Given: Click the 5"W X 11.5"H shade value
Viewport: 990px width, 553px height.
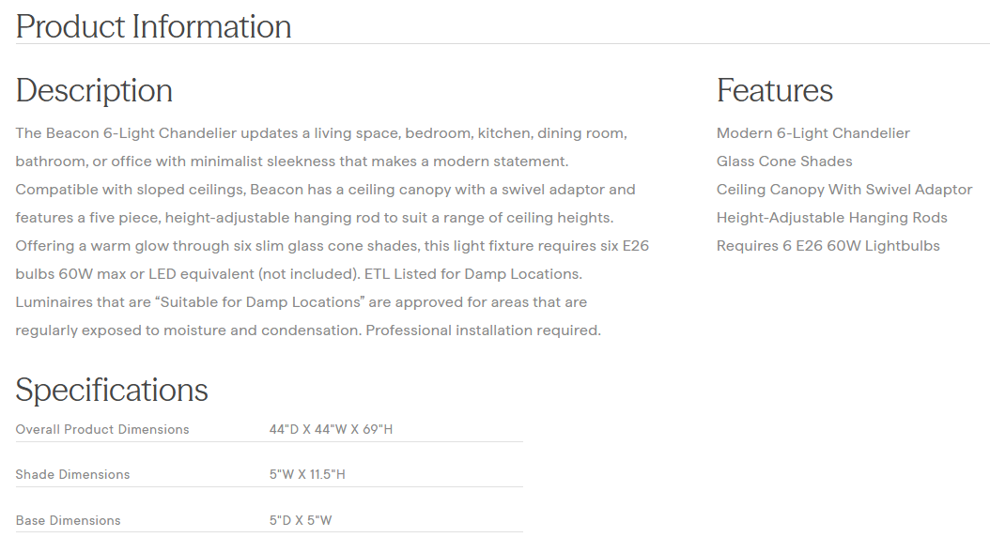Looking at the screenshot, I should point(307,474).
